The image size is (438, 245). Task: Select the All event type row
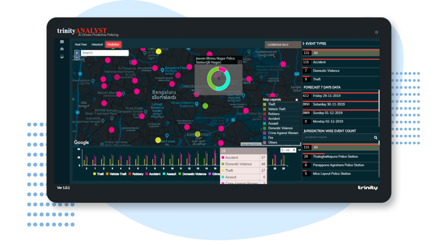341,53
